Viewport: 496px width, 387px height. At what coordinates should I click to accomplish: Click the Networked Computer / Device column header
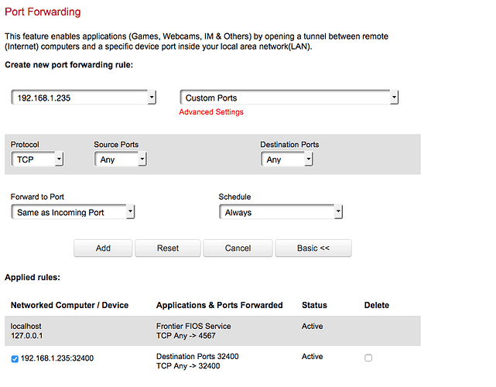pos(70,306)
